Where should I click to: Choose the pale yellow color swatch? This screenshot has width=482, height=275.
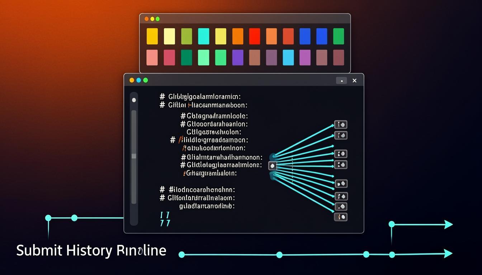pos(169,36)
